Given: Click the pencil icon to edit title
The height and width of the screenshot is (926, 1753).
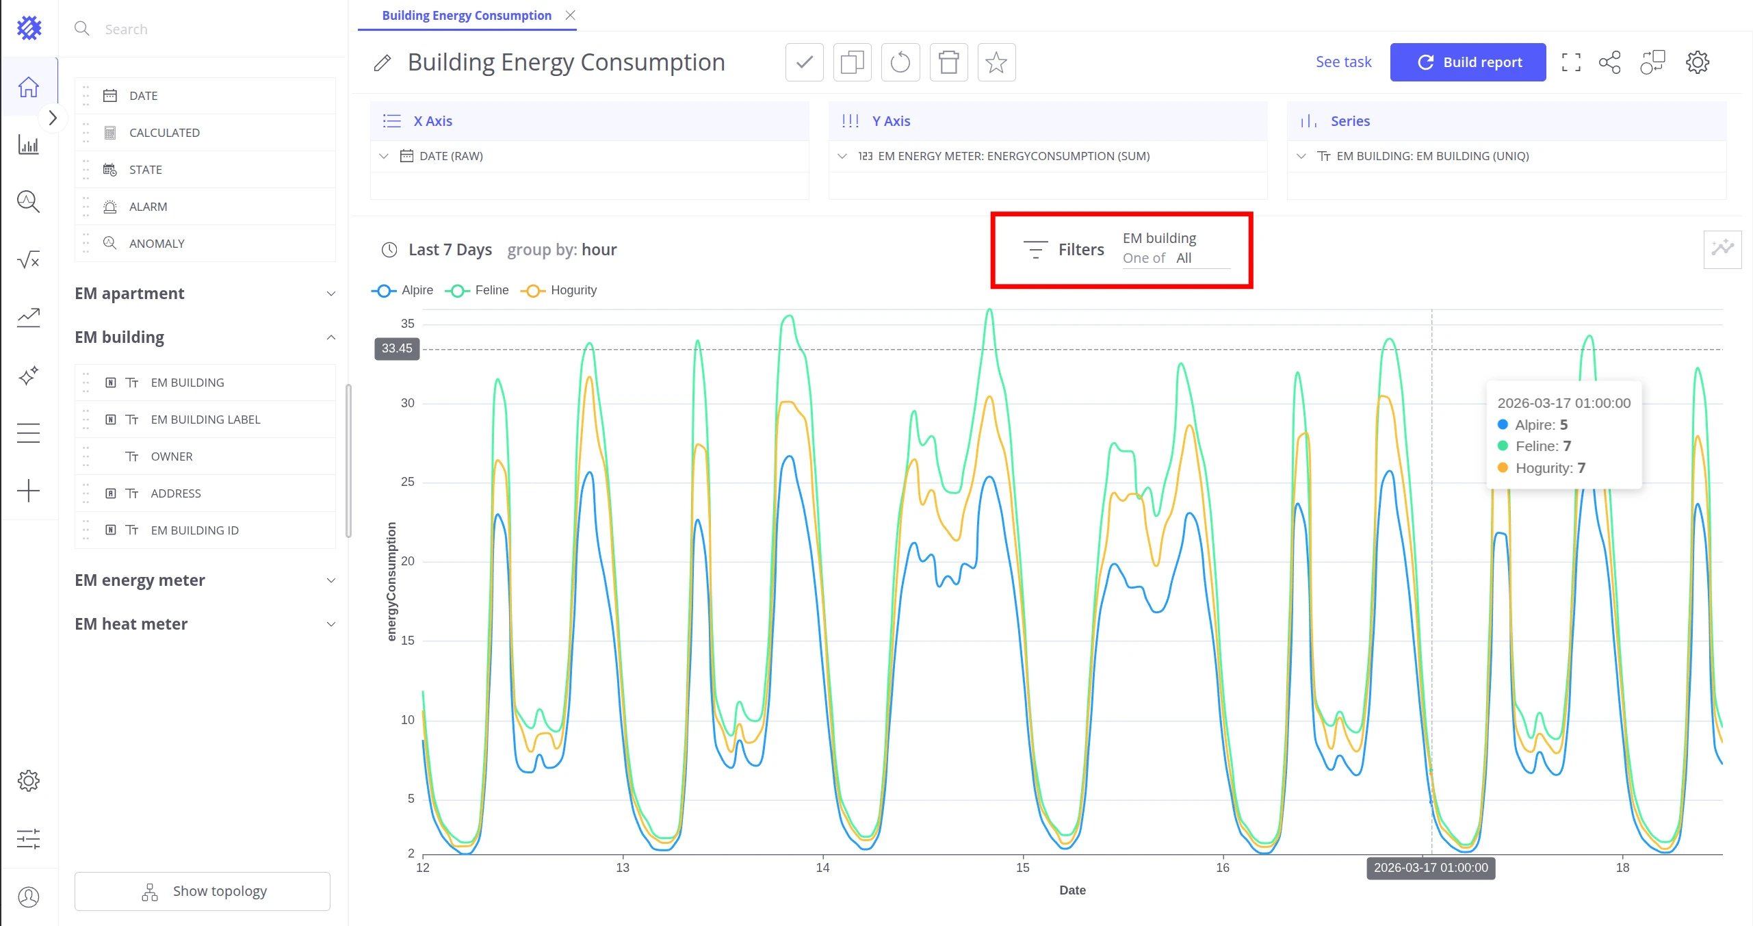Looking at the screenshot, I should [382, 63].
